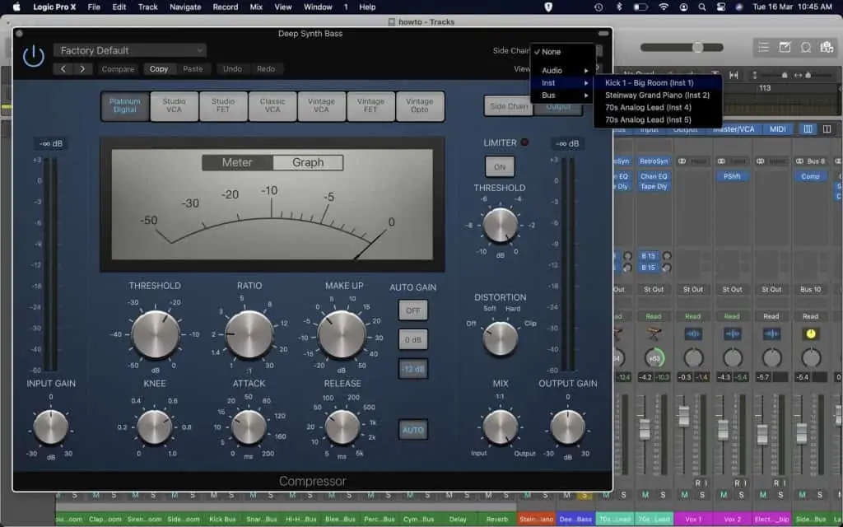Click the send knob next to B 15
Viewport: 843px width, 527px height.
[667, 268]
